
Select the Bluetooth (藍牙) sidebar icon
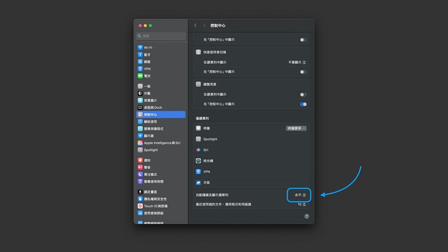click(x=140, y=54)
